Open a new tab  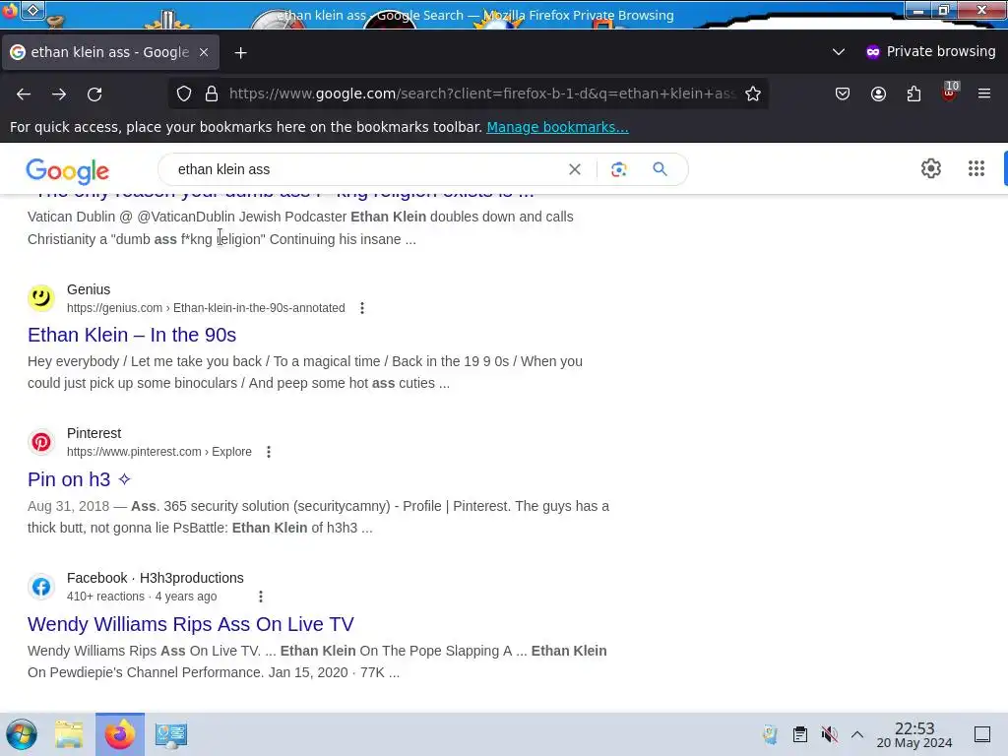click(240, 53)
